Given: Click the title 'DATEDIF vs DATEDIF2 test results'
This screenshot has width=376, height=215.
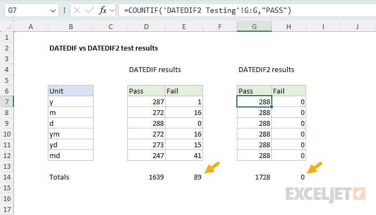Looking at the screenshot, I should [104, 48].
